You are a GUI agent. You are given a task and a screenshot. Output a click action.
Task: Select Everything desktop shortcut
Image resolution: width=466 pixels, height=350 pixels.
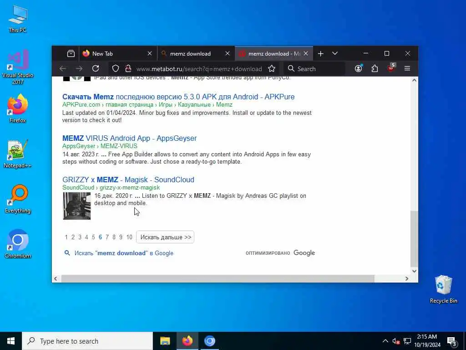[18, 199]
